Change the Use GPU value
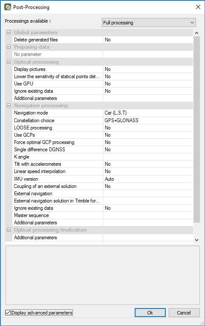The width and height of the screenshot is (205, 326). tap(148, 84)
